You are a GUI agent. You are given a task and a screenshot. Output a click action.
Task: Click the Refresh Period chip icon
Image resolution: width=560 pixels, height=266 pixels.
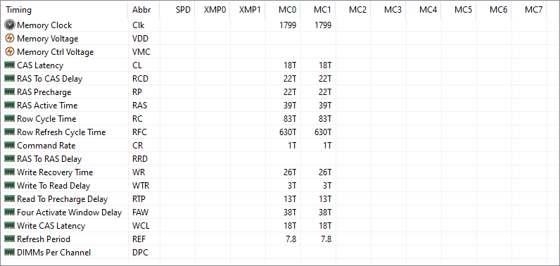point(10,239)
